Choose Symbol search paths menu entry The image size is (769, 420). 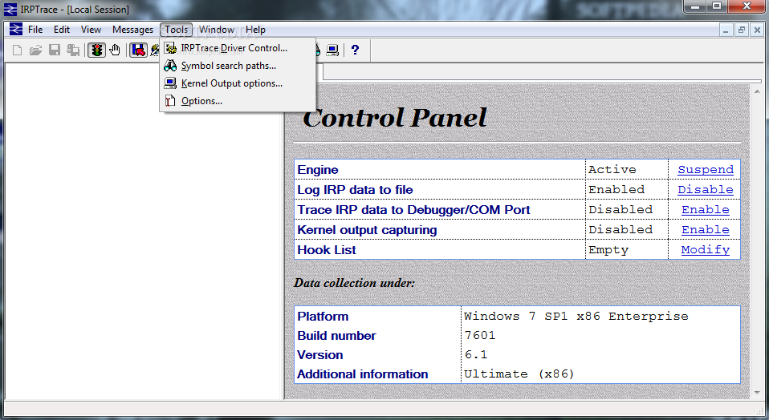point(238,66)
